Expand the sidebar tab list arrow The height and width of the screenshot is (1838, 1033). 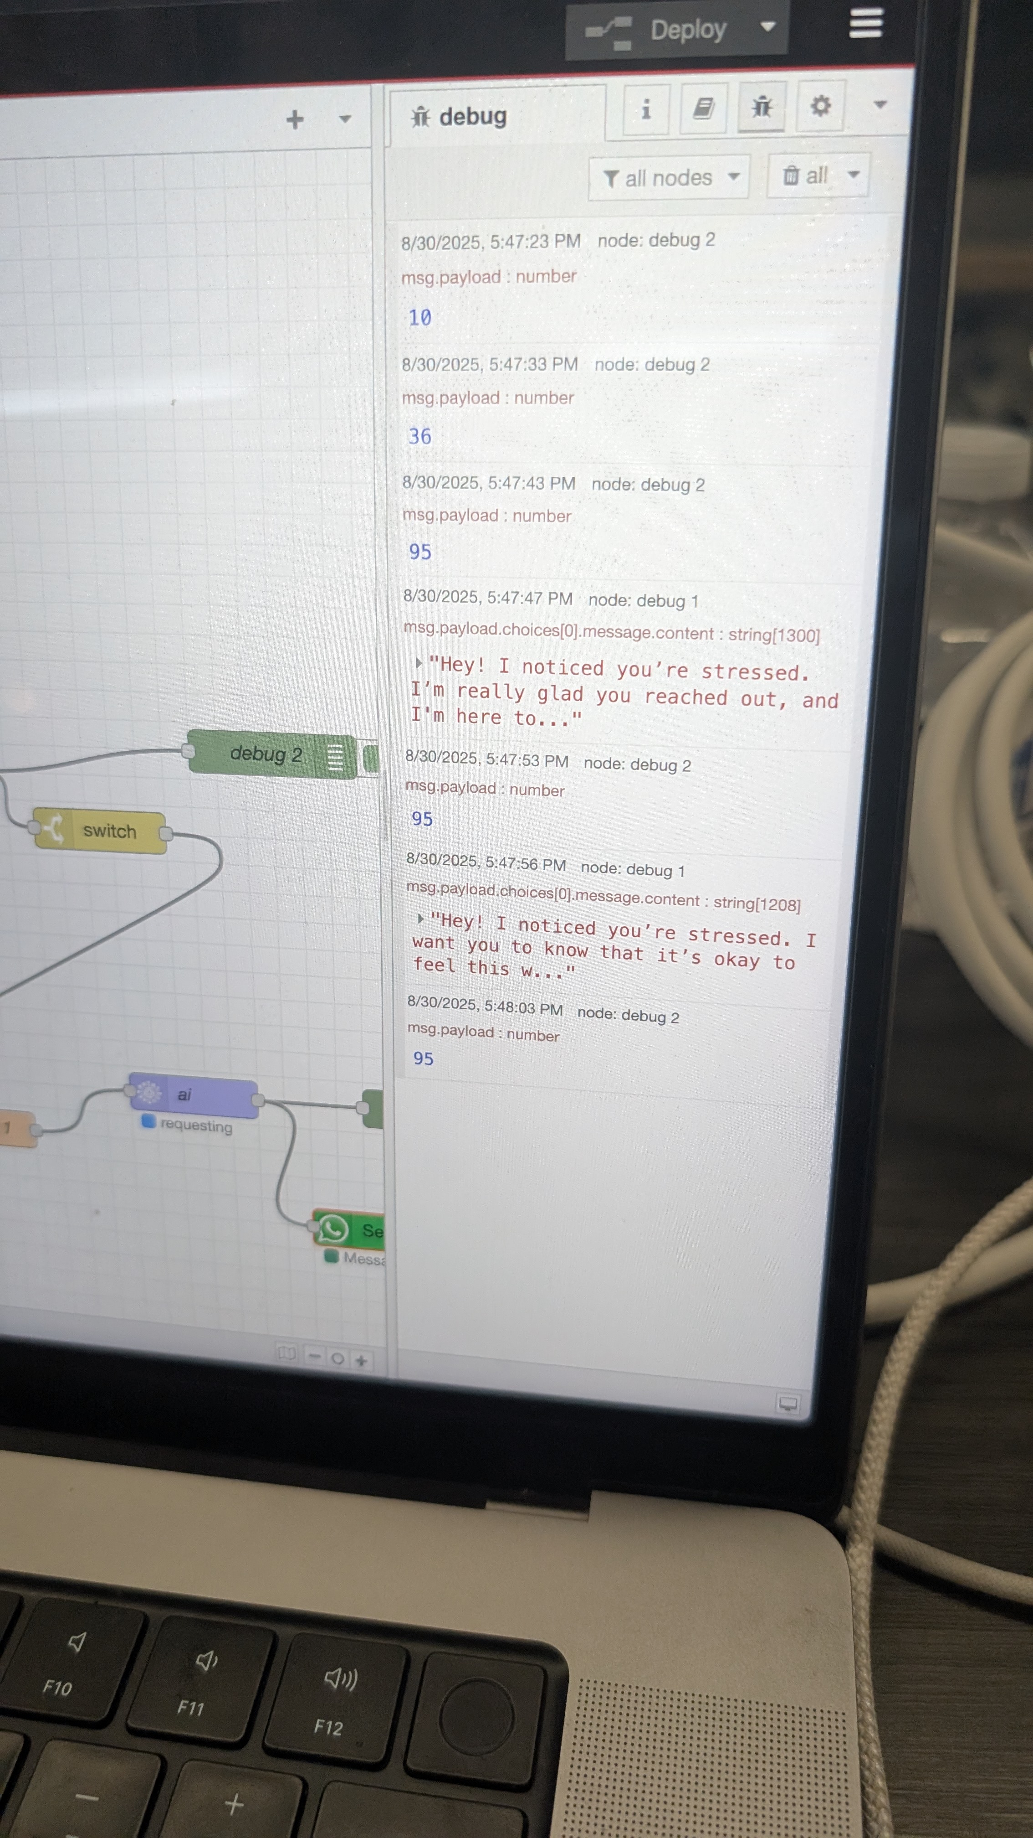coord(880,105)
